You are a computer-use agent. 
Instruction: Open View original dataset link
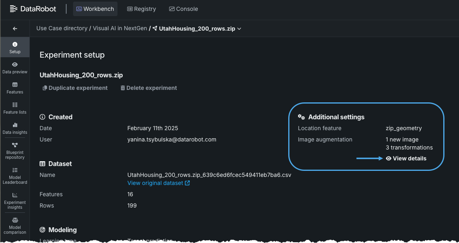tap(159, 183)
